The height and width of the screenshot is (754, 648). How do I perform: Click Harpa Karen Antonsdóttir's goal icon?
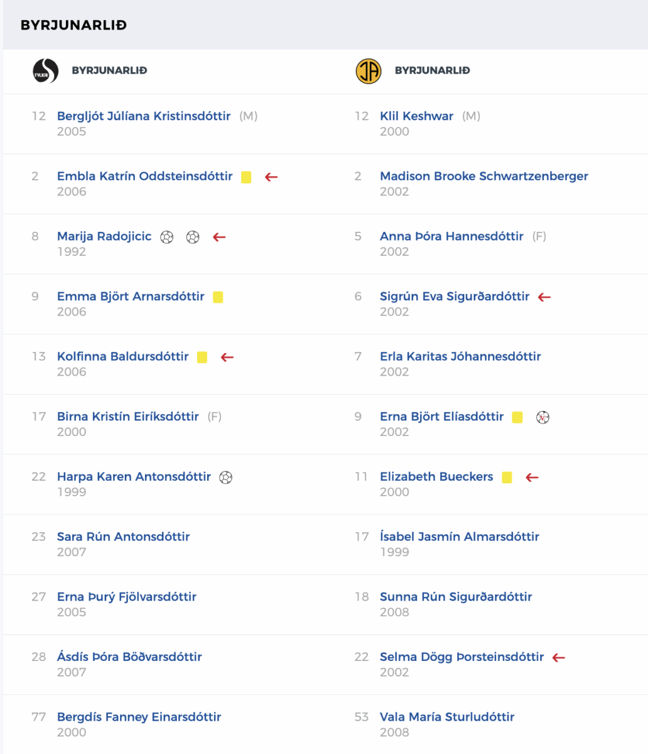coord(225,478)
